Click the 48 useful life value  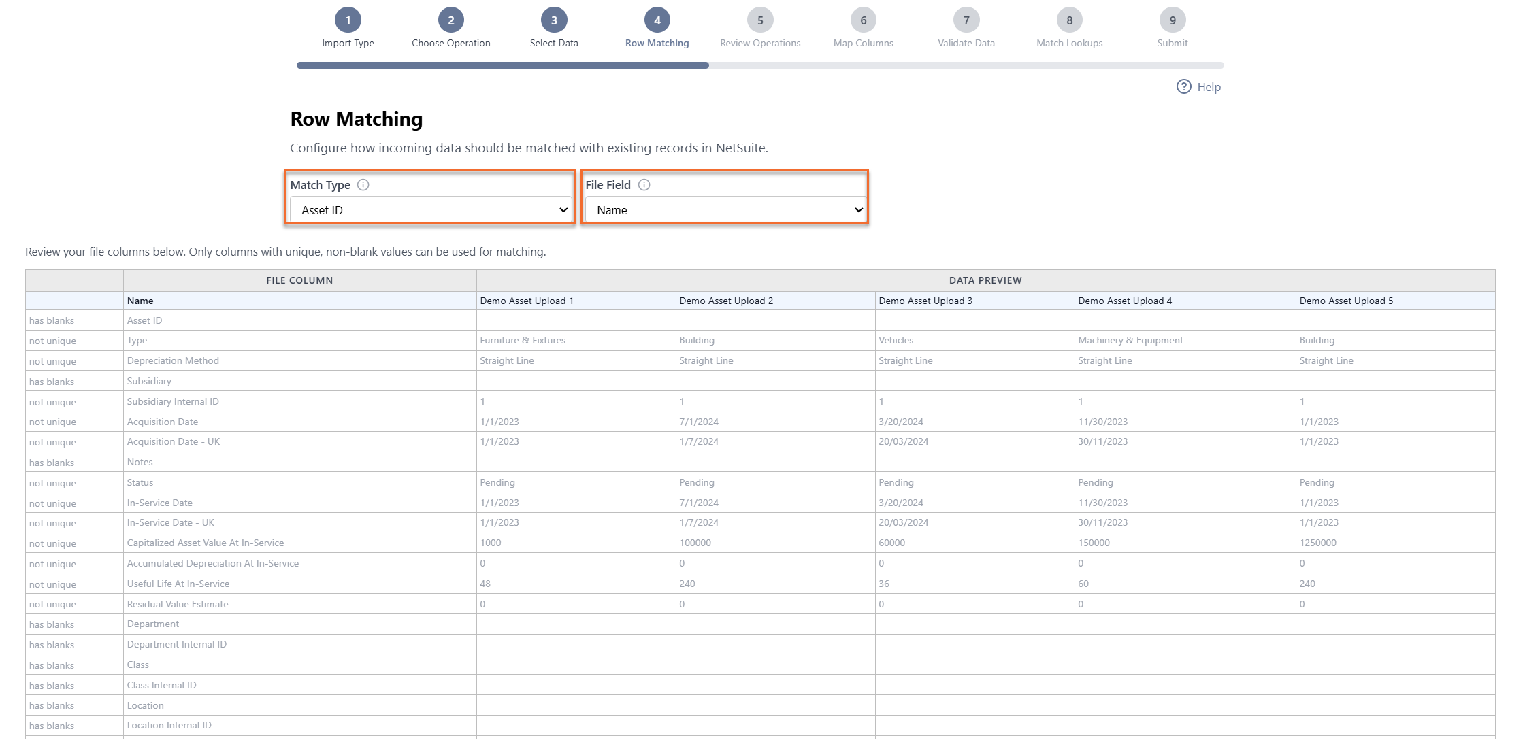point(485,584)
